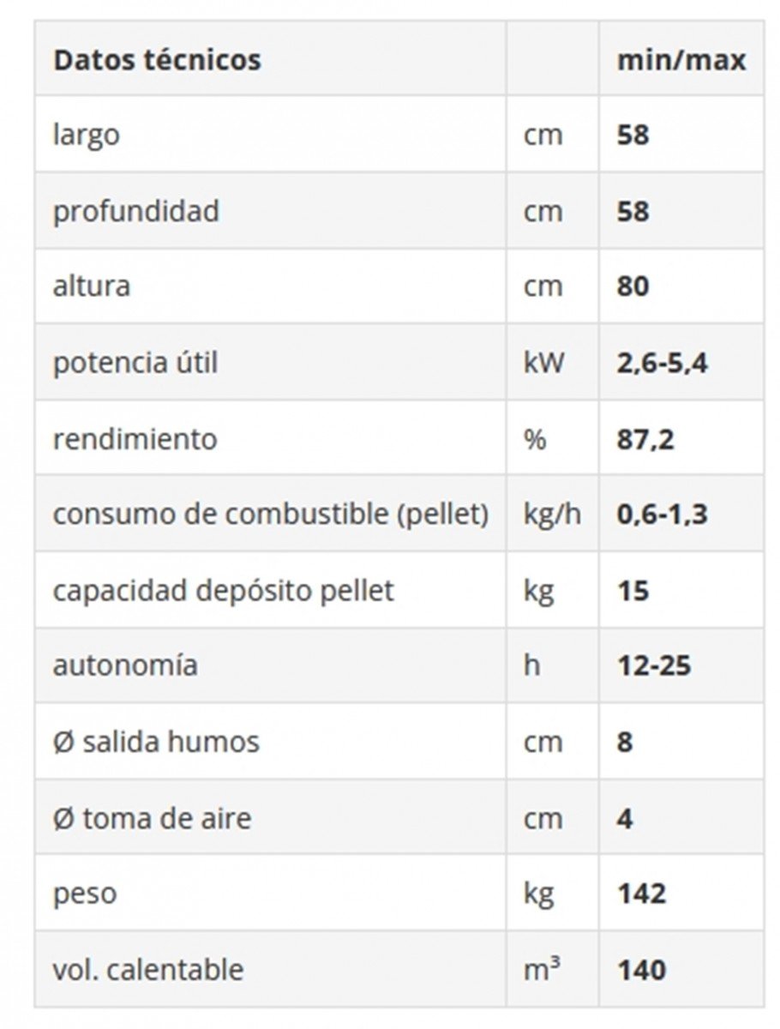Select the power value 2,6-5,4
The width and height of the screenshot is (780, 1029).
(x=663, y=363)
